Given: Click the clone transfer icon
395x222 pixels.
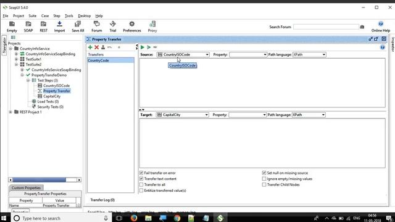Looking at the screenshot, I should 103,47.
